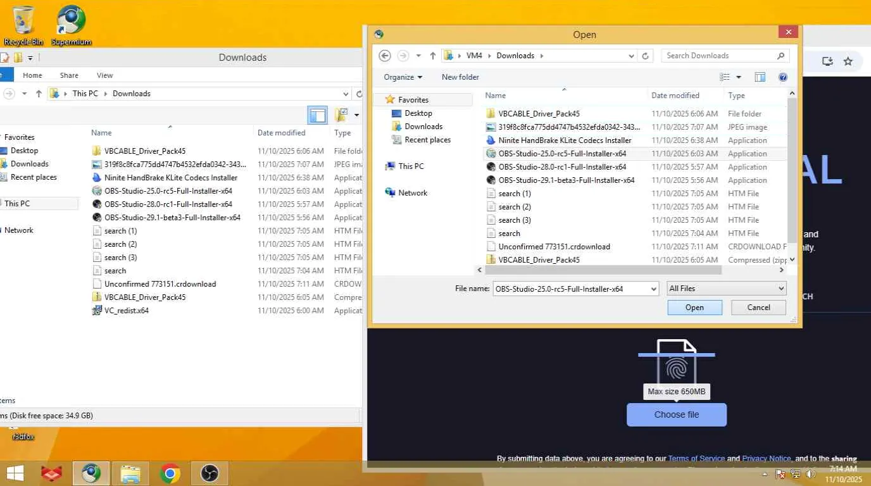Click the horizontal scrollbar in the Open dialog

(604, 270)
